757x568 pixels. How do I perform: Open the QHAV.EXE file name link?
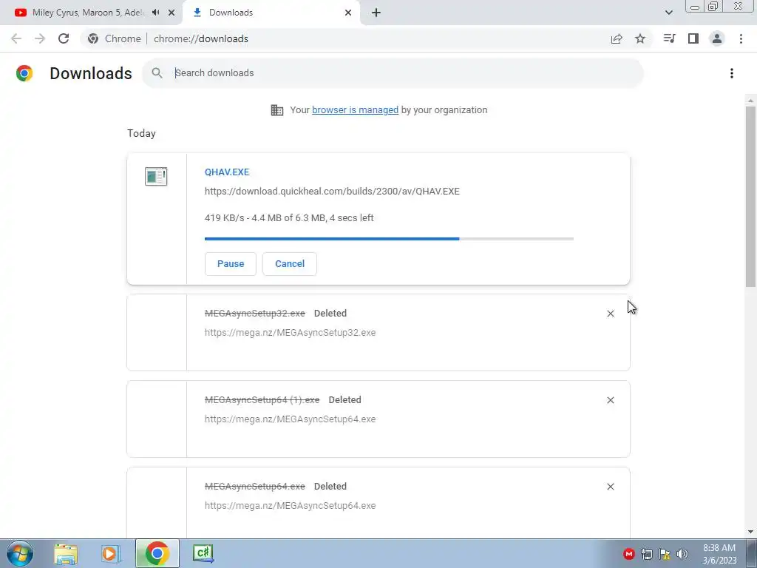[227, 172]
